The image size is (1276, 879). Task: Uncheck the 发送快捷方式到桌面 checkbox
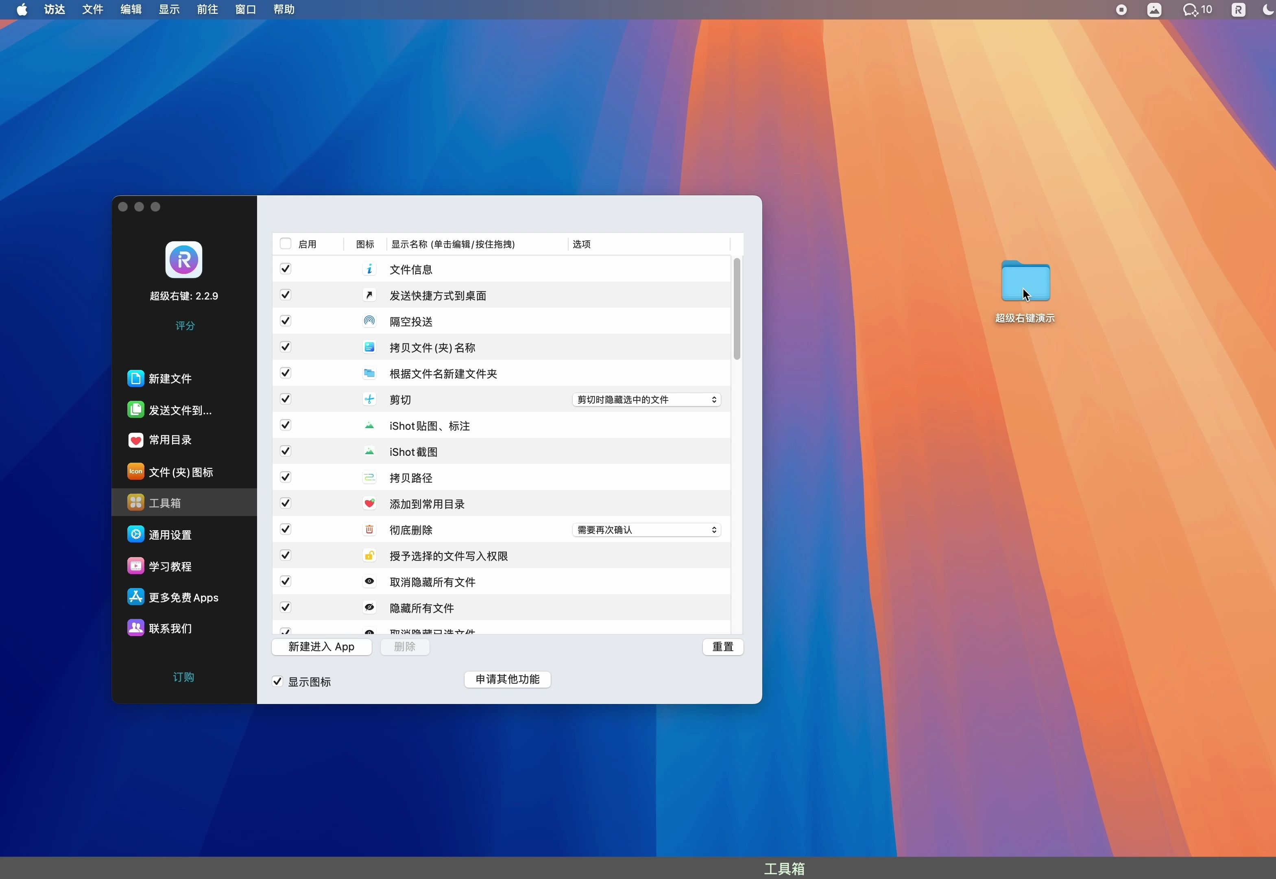pyautogui.click(x=285, y=295)
